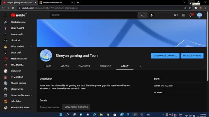Click the channel profile picture
Image resolution: width=209 pixels, height=117 pixels.
46,56
